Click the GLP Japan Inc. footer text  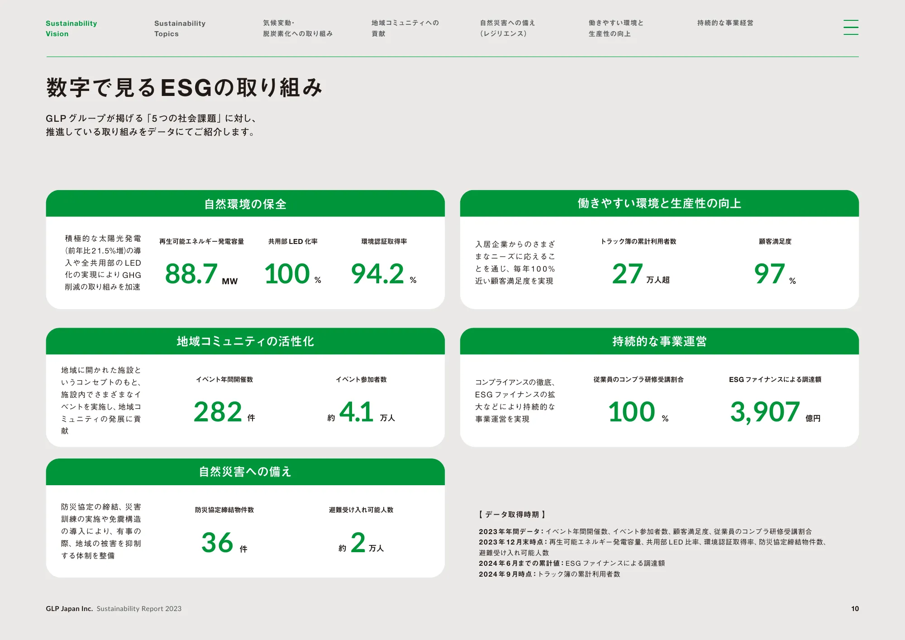tap(69, 609)
